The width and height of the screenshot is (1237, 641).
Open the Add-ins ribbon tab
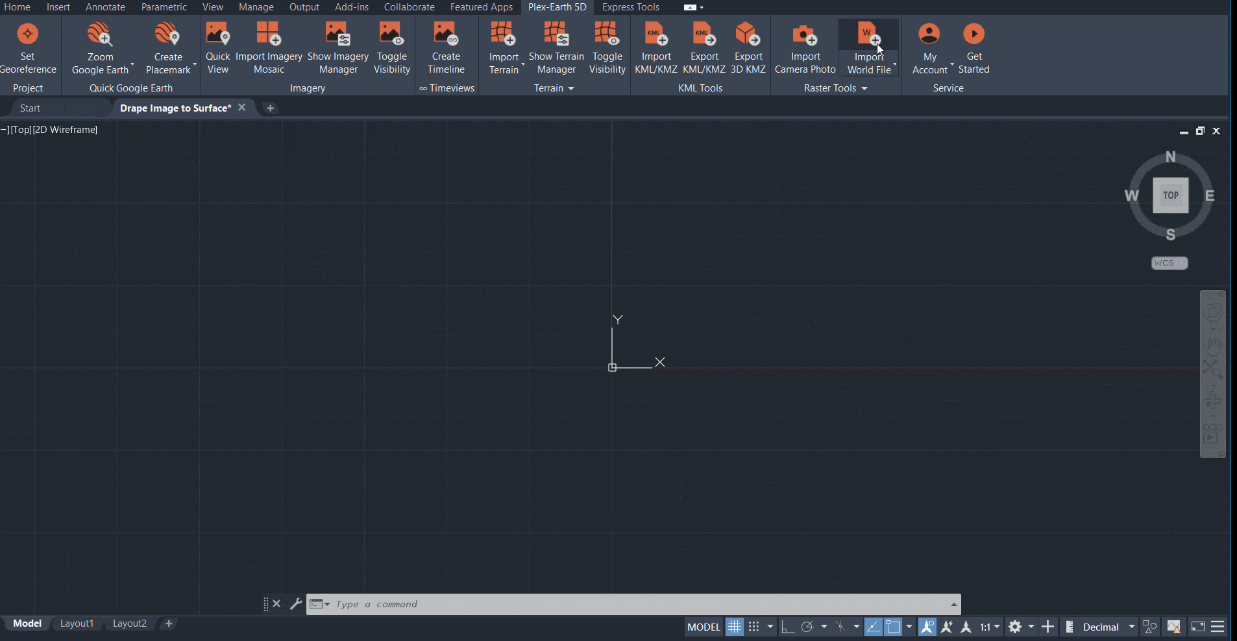pos(352,7)
